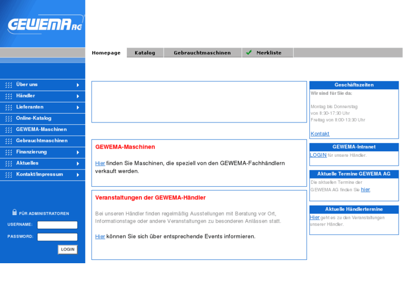Click the red GEWEMA-Maschinen heading

click(x=125, y=147)
